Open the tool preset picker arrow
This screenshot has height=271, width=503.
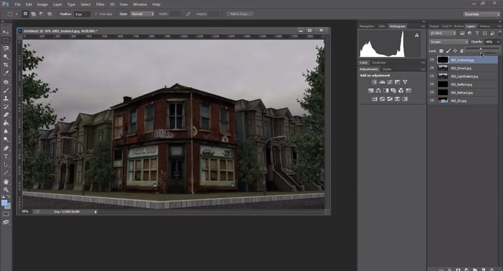coord(16,14)
